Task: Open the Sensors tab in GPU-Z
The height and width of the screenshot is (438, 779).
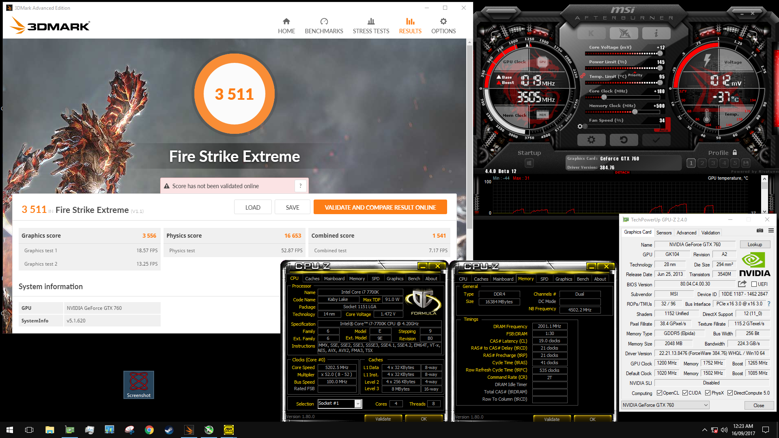Action: pos(664,233)
